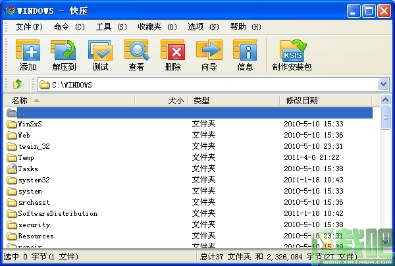The height and width of the screenshot is (266, 395).
Task: Click the 解压到 (Extract to) toolbar icon
Action: (x=63, y=50)
